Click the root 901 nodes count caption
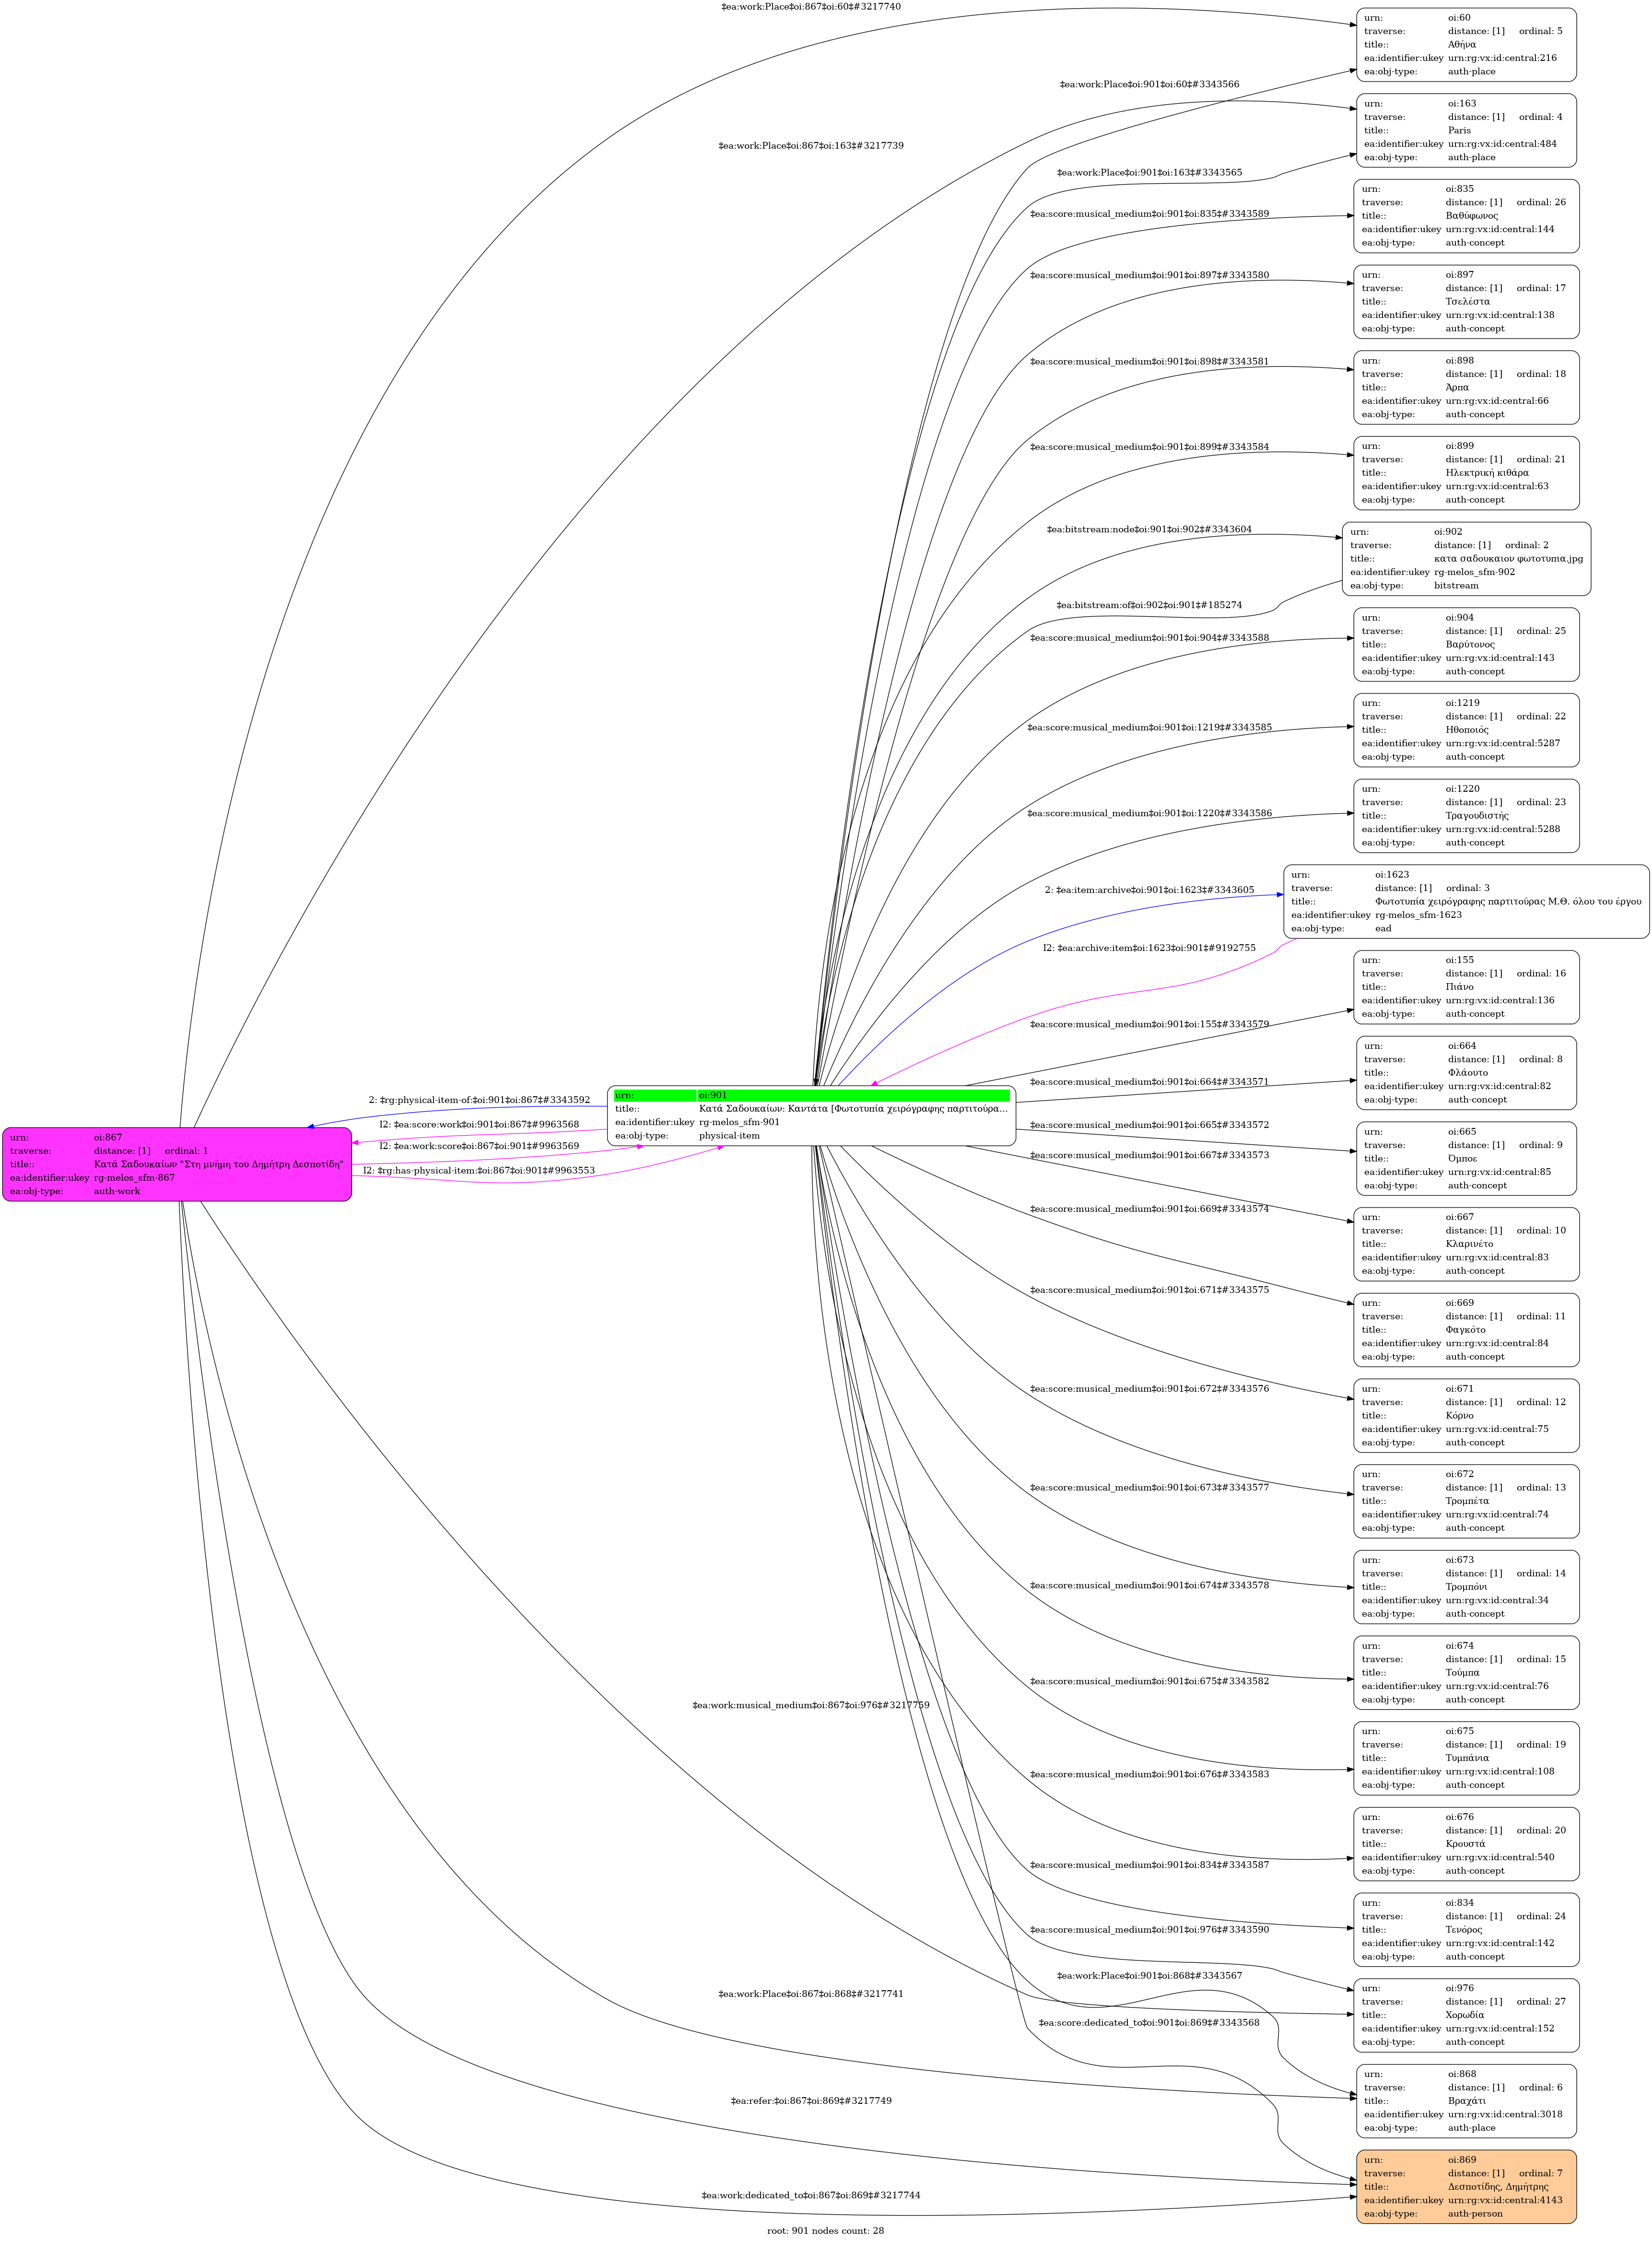This screenshot has width=1652, height=2241. tap(825, 2230)
